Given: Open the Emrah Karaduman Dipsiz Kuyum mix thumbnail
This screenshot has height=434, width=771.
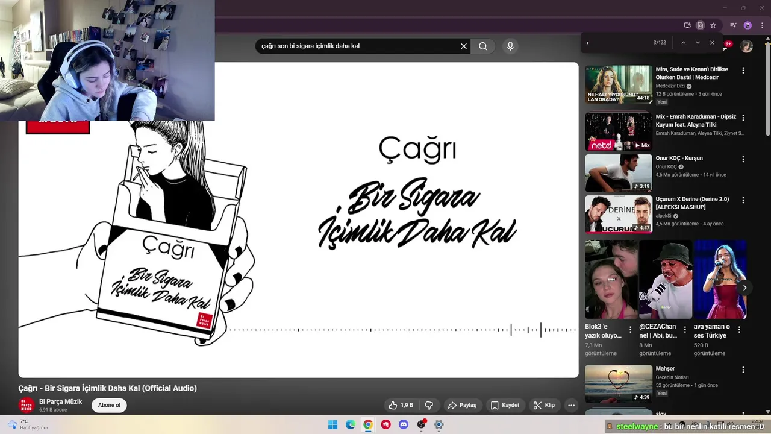Looking at the screenshot, I should click(x=619, y=131).
